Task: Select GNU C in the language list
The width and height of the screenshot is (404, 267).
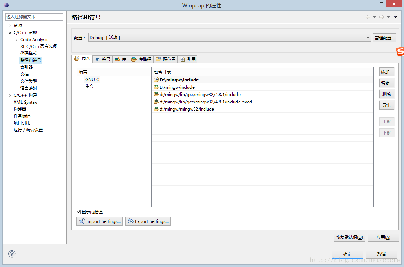Action: (x=92, y=79)
